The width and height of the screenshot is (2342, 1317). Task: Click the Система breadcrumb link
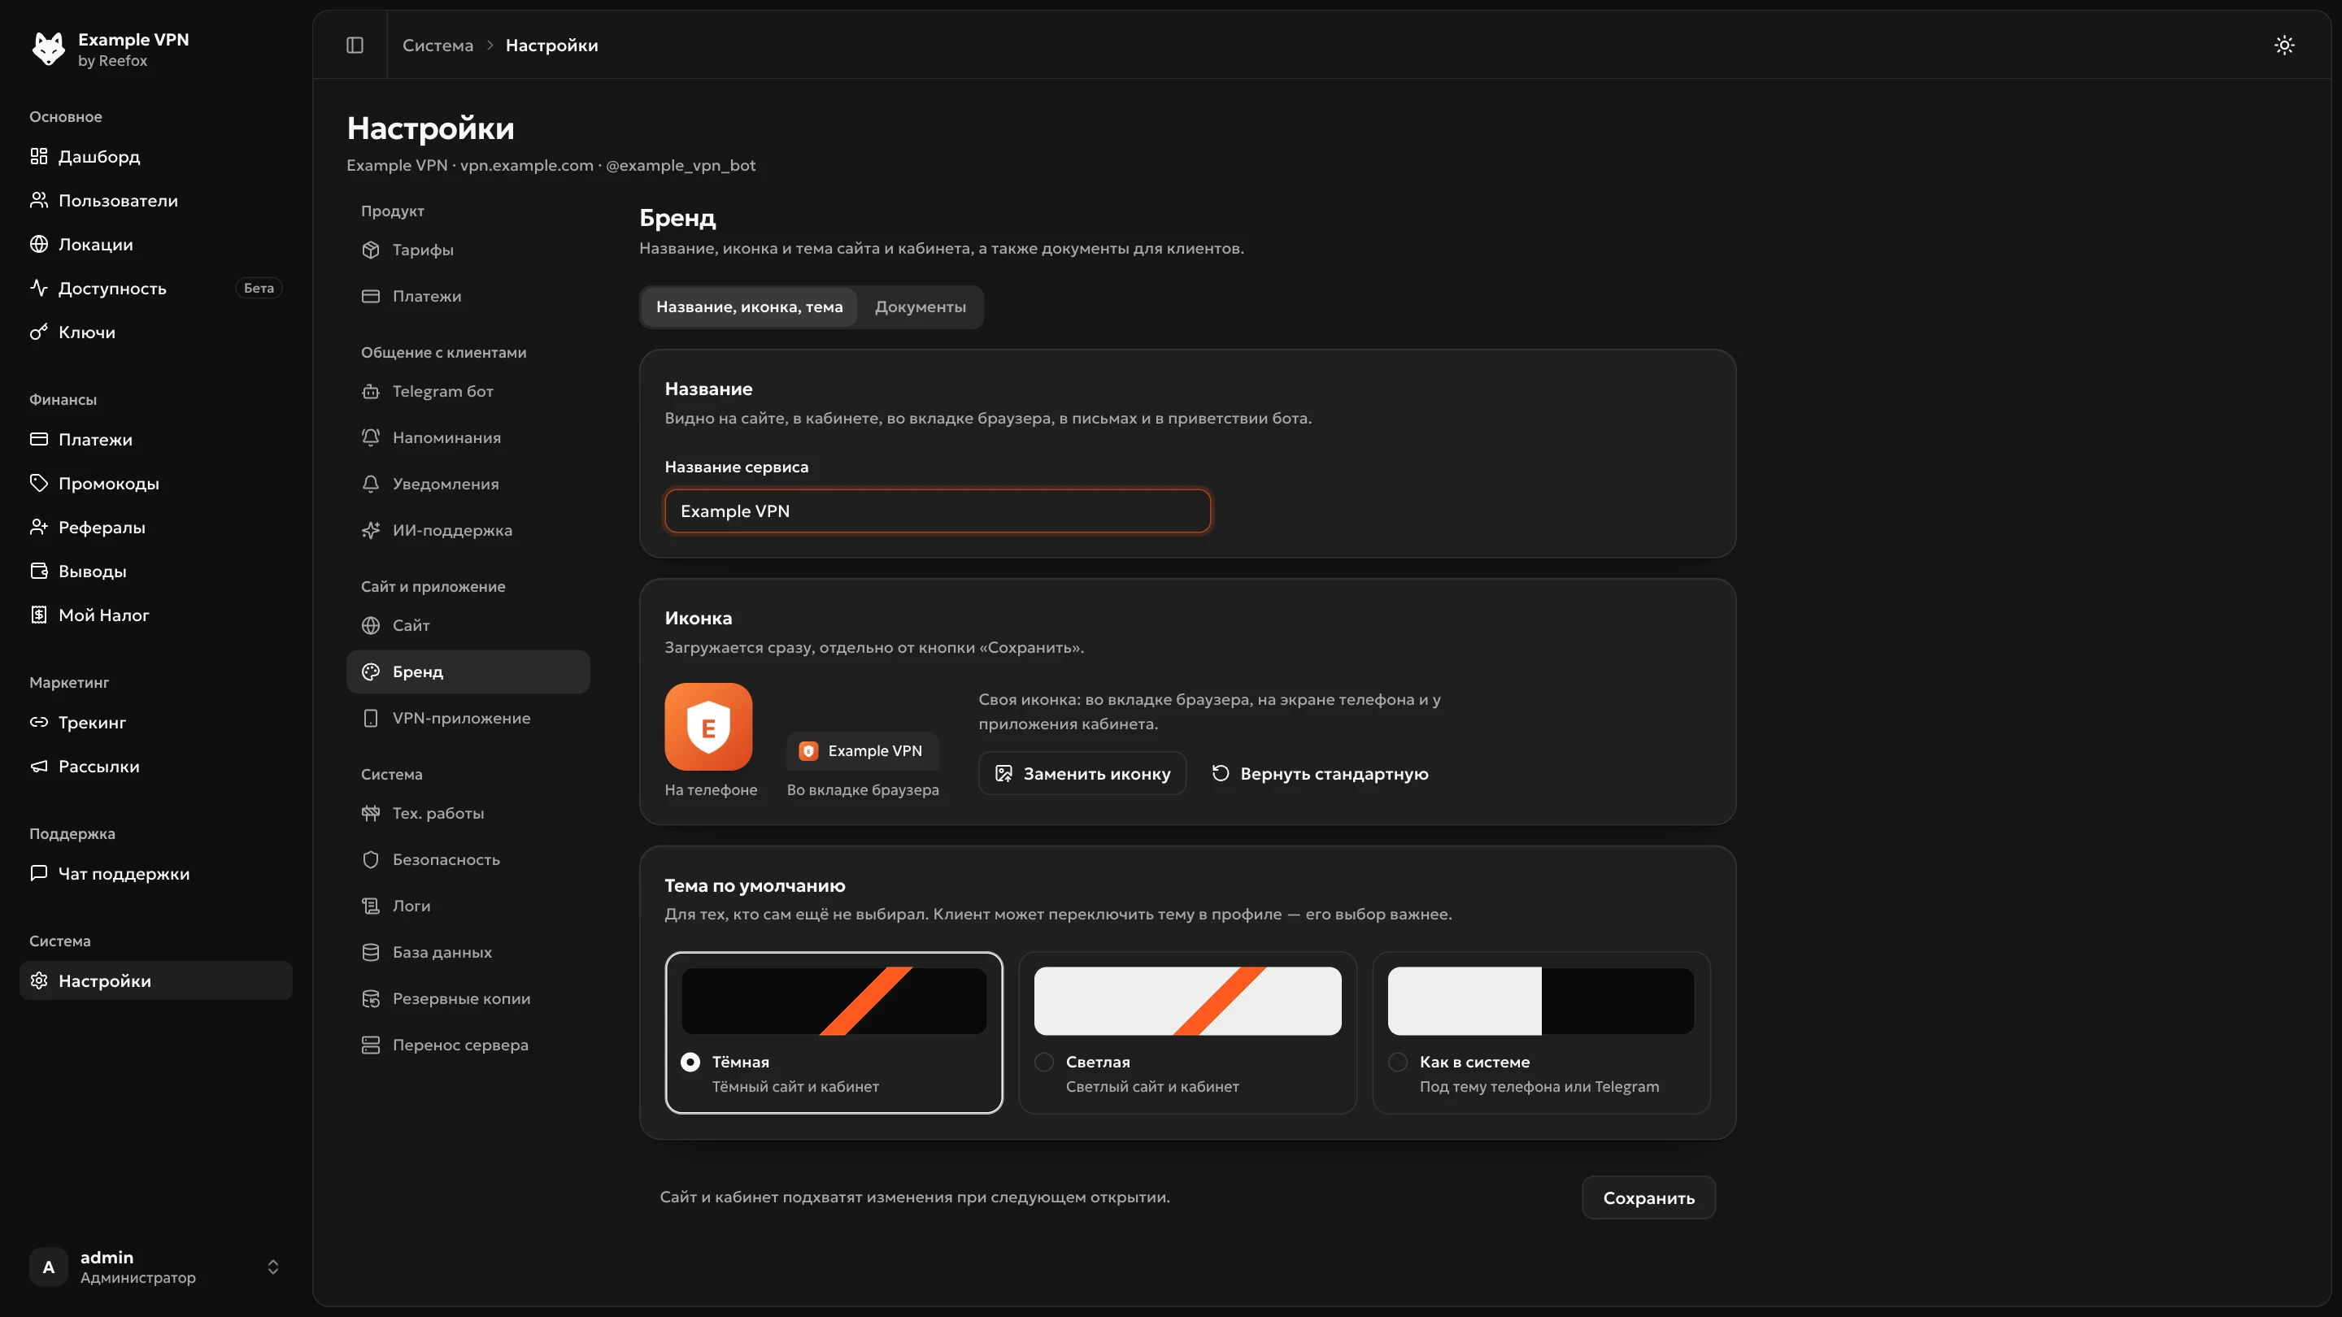pyautogui.click(x=437, y=45)
